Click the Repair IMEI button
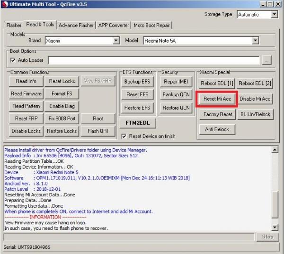 tap(176, 82)
